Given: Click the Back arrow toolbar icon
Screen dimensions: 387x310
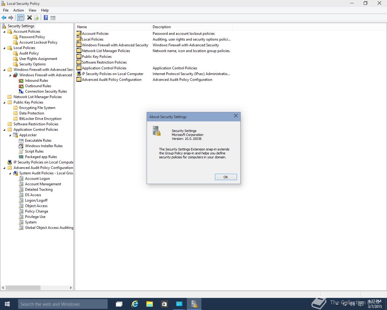Looking at the screenshot, I should (4, 18).
